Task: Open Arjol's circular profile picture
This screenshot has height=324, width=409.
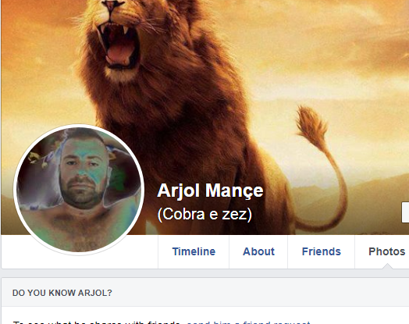Action: 79,190
